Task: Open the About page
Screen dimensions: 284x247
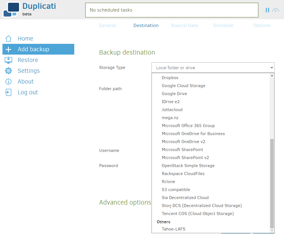Action: click(x=26, y=82)
